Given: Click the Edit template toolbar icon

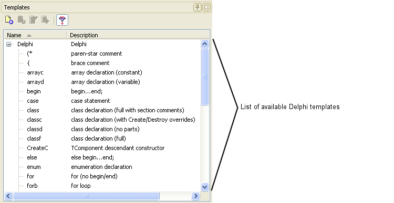Looking at the screenshot, I should 34,20.
